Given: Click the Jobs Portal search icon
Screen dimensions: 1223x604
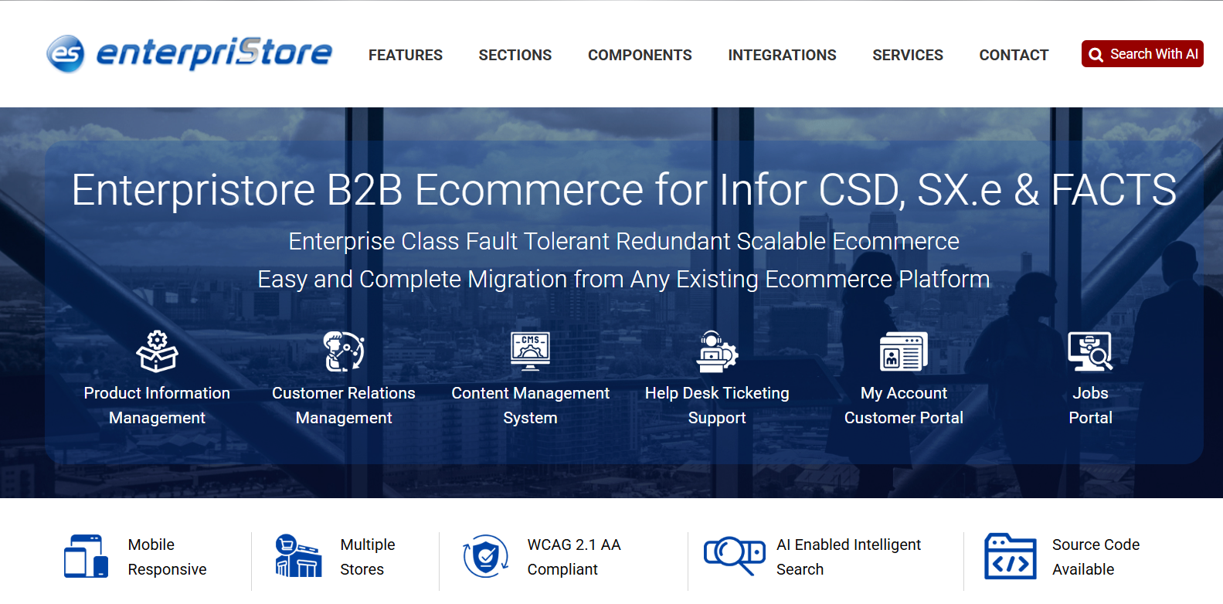Looking at the screenshot, I should 1090,351.
